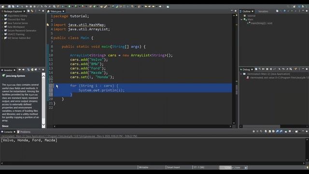Switch to the Problems tab
This screenshot has width=309, height=174.
coord(24,132)
